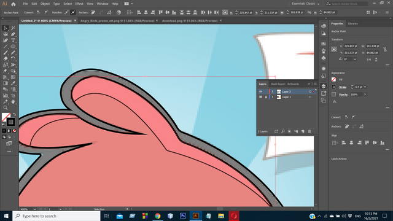The width and height of the screenshot is (393, 221).
Task: Open File Explorer from taskbar
Action: pos(221,215)
